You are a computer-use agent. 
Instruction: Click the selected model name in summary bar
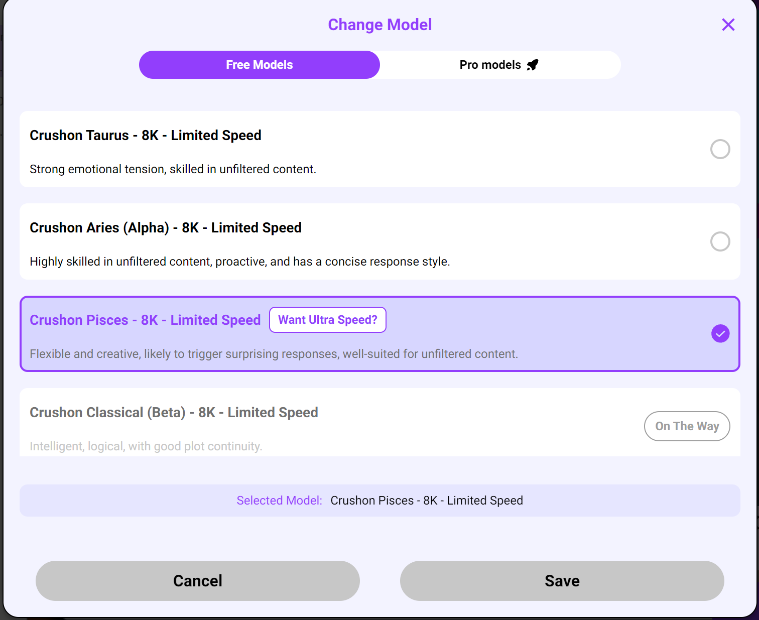tap(427, 501)
